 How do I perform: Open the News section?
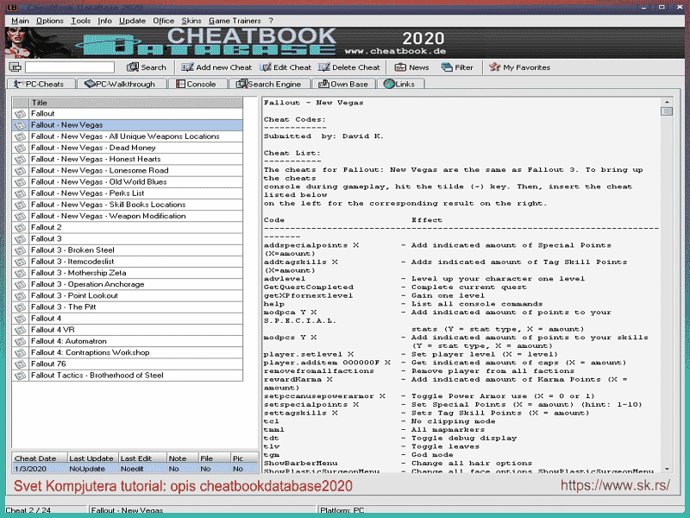click(x=412, y=67)
